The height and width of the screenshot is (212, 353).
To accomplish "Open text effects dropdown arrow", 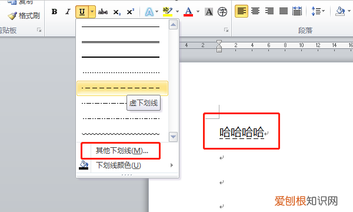I will tap(157, 11).
